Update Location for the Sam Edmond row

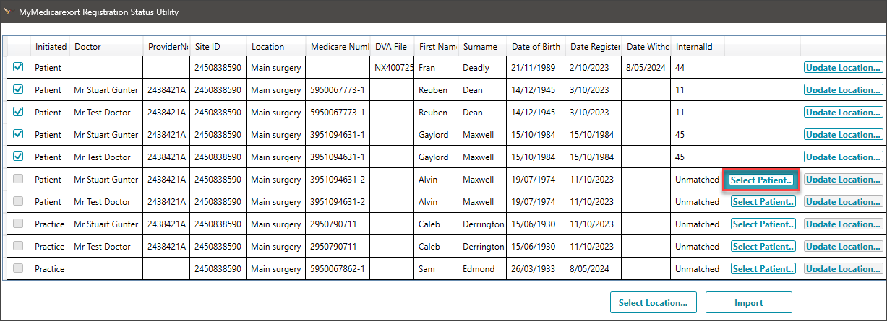coord(843,269)
